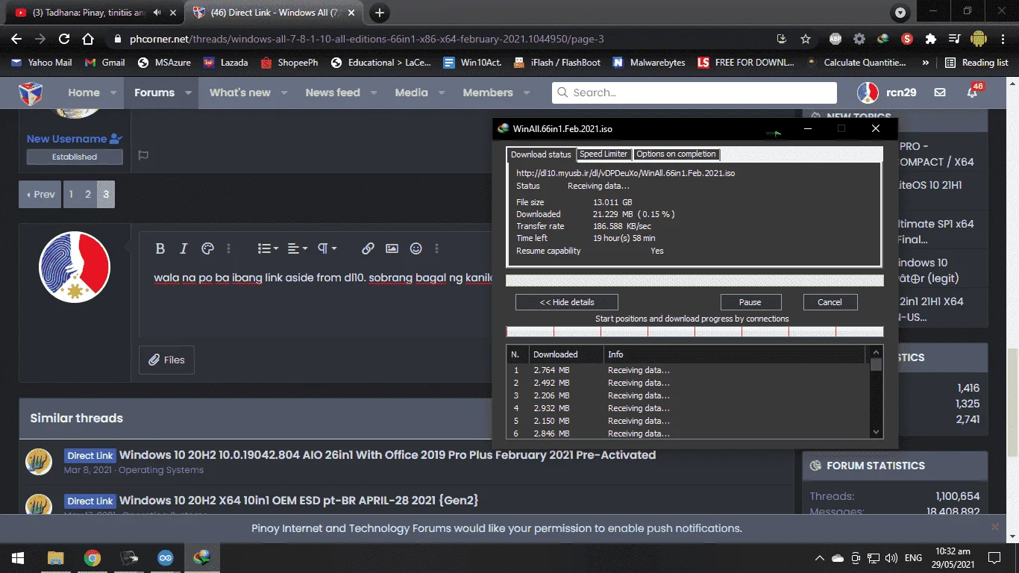Open the text alignment dropdown
The width and height of the screenshot is (1019, 573).
[x=297, y=248]
